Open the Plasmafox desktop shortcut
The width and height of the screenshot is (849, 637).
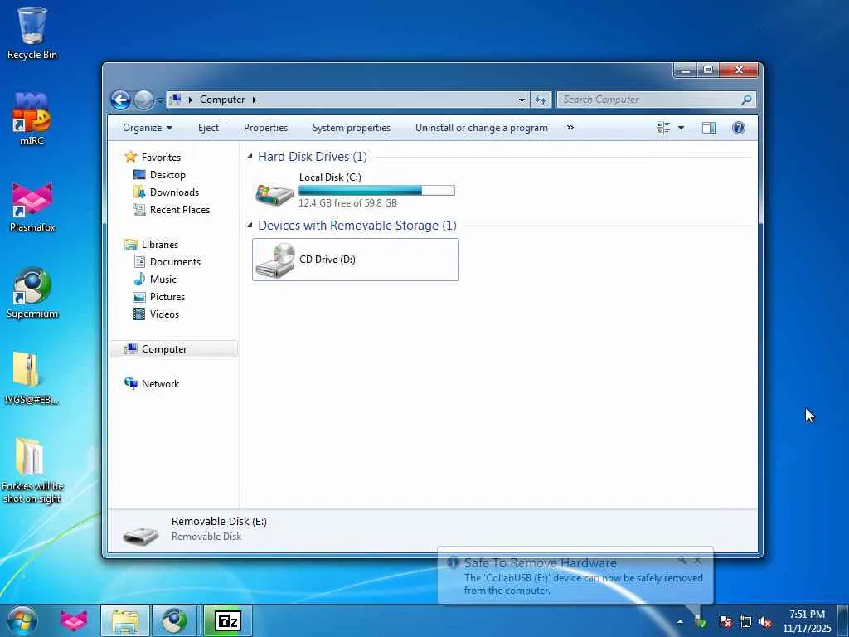[32, 207]
